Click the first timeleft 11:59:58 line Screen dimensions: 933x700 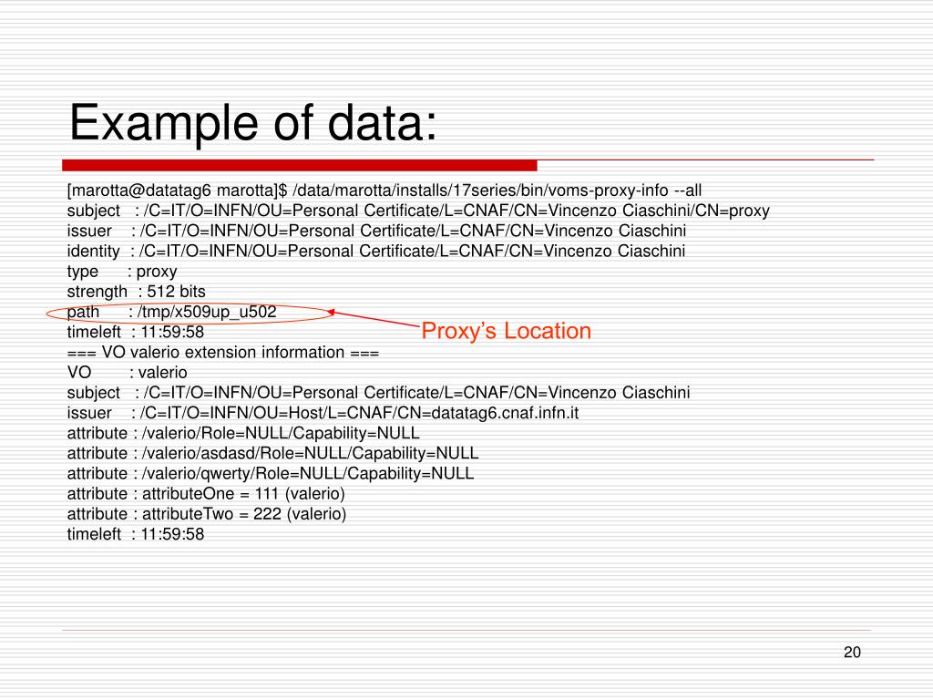136,332
